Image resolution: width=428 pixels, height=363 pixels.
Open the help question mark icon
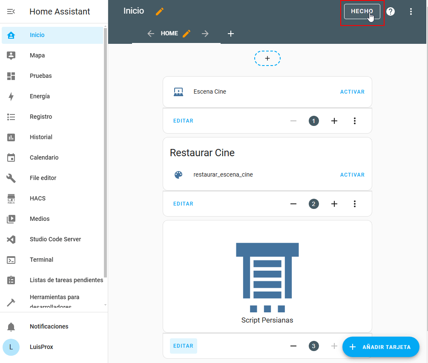click(391, 11)
